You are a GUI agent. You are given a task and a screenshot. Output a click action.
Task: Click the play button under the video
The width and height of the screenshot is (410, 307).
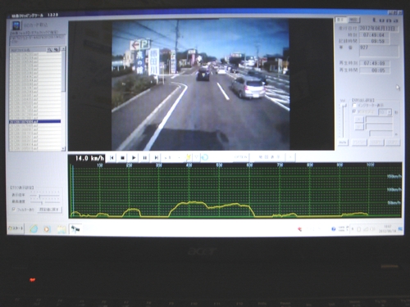pyautogui.click(x=134, y=158)
